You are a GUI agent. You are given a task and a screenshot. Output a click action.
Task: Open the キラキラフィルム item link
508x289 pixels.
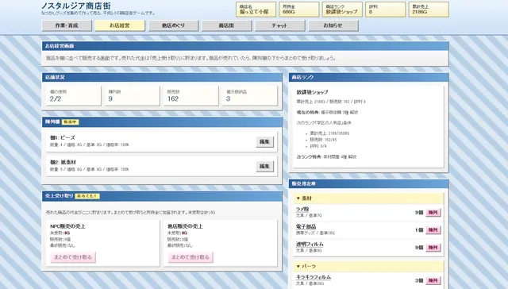coord(314,277)
